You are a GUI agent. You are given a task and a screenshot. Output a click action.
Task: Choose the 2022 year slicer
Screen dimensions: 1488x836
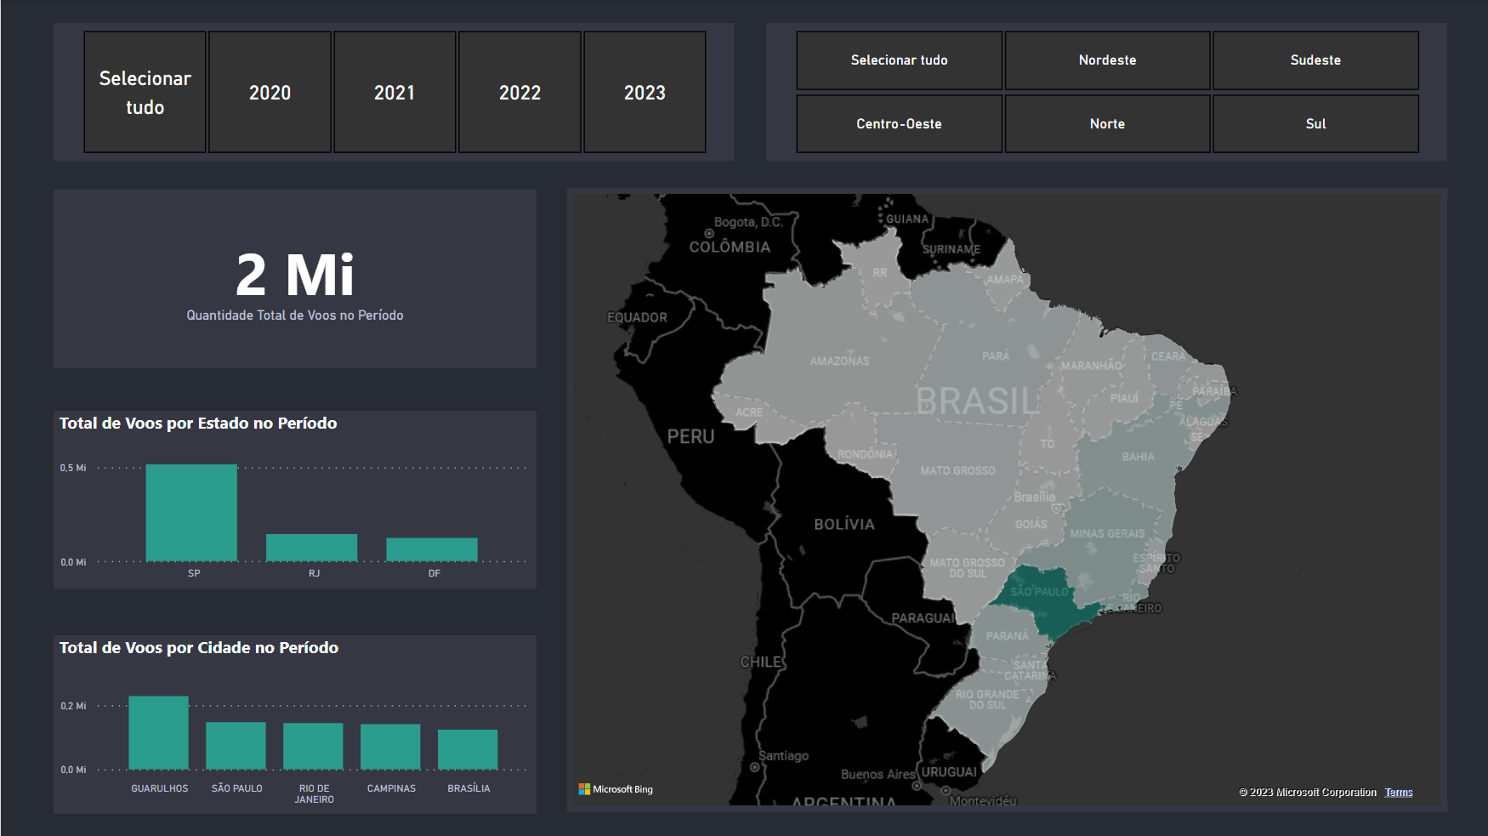520,93
